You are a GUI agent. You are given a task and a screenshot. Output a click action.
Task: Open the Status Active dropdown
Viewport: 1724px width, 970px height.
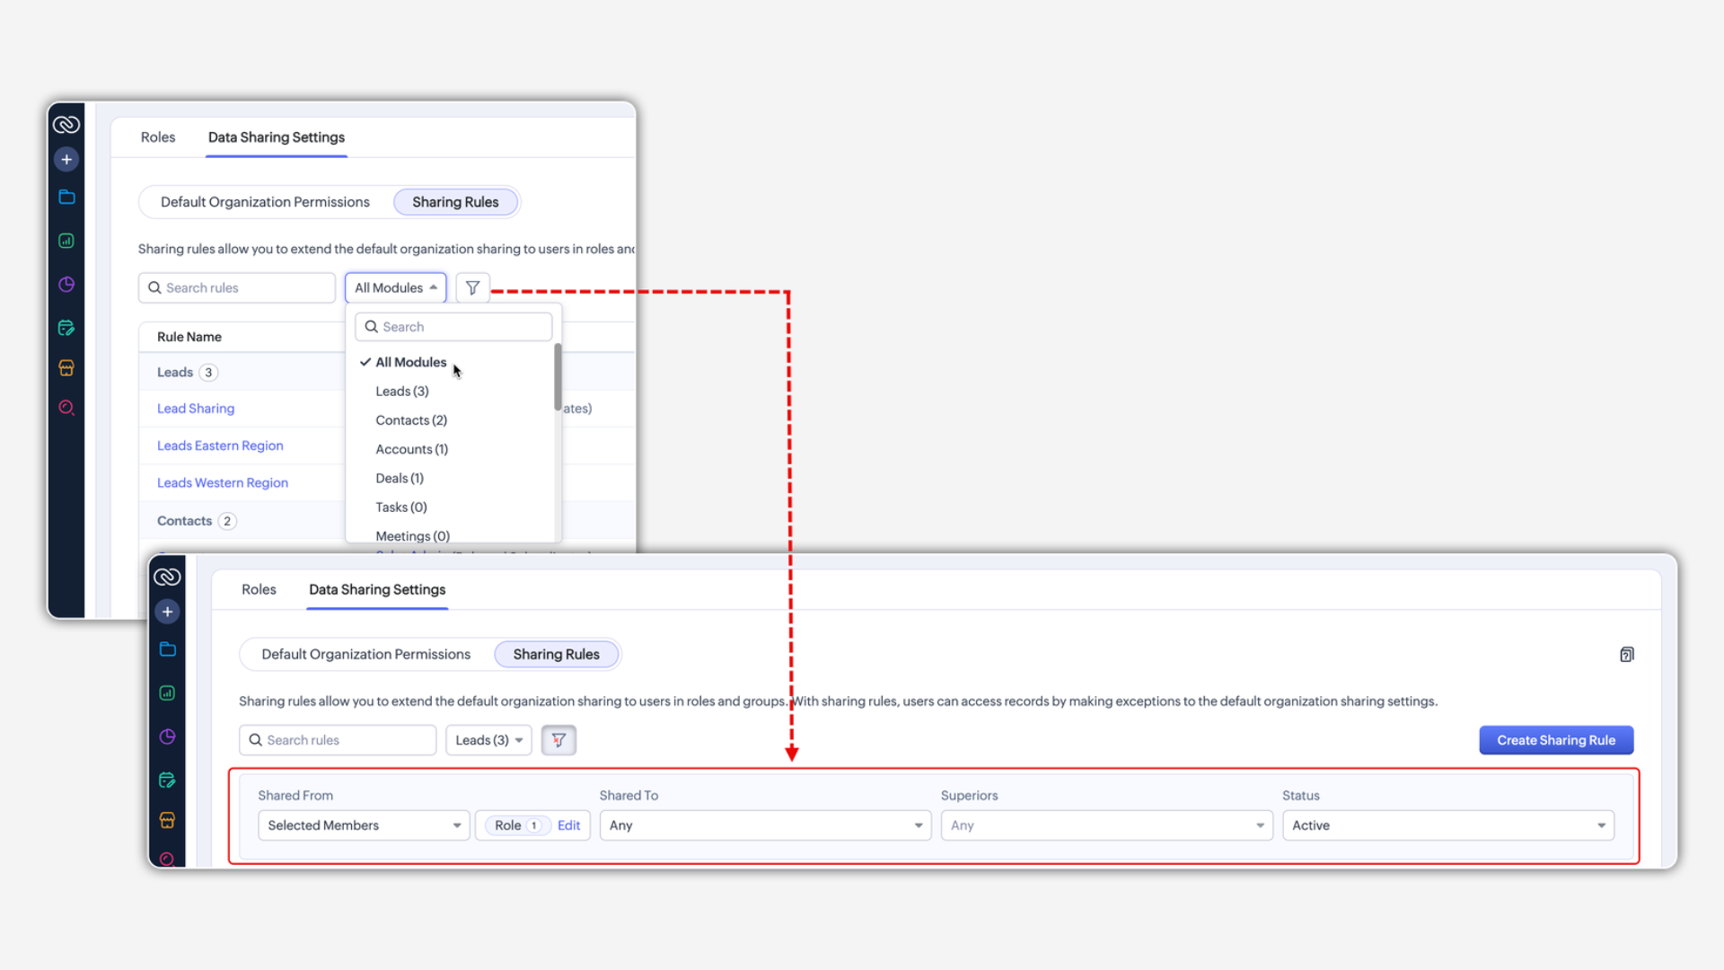[x=1447, y=825]
